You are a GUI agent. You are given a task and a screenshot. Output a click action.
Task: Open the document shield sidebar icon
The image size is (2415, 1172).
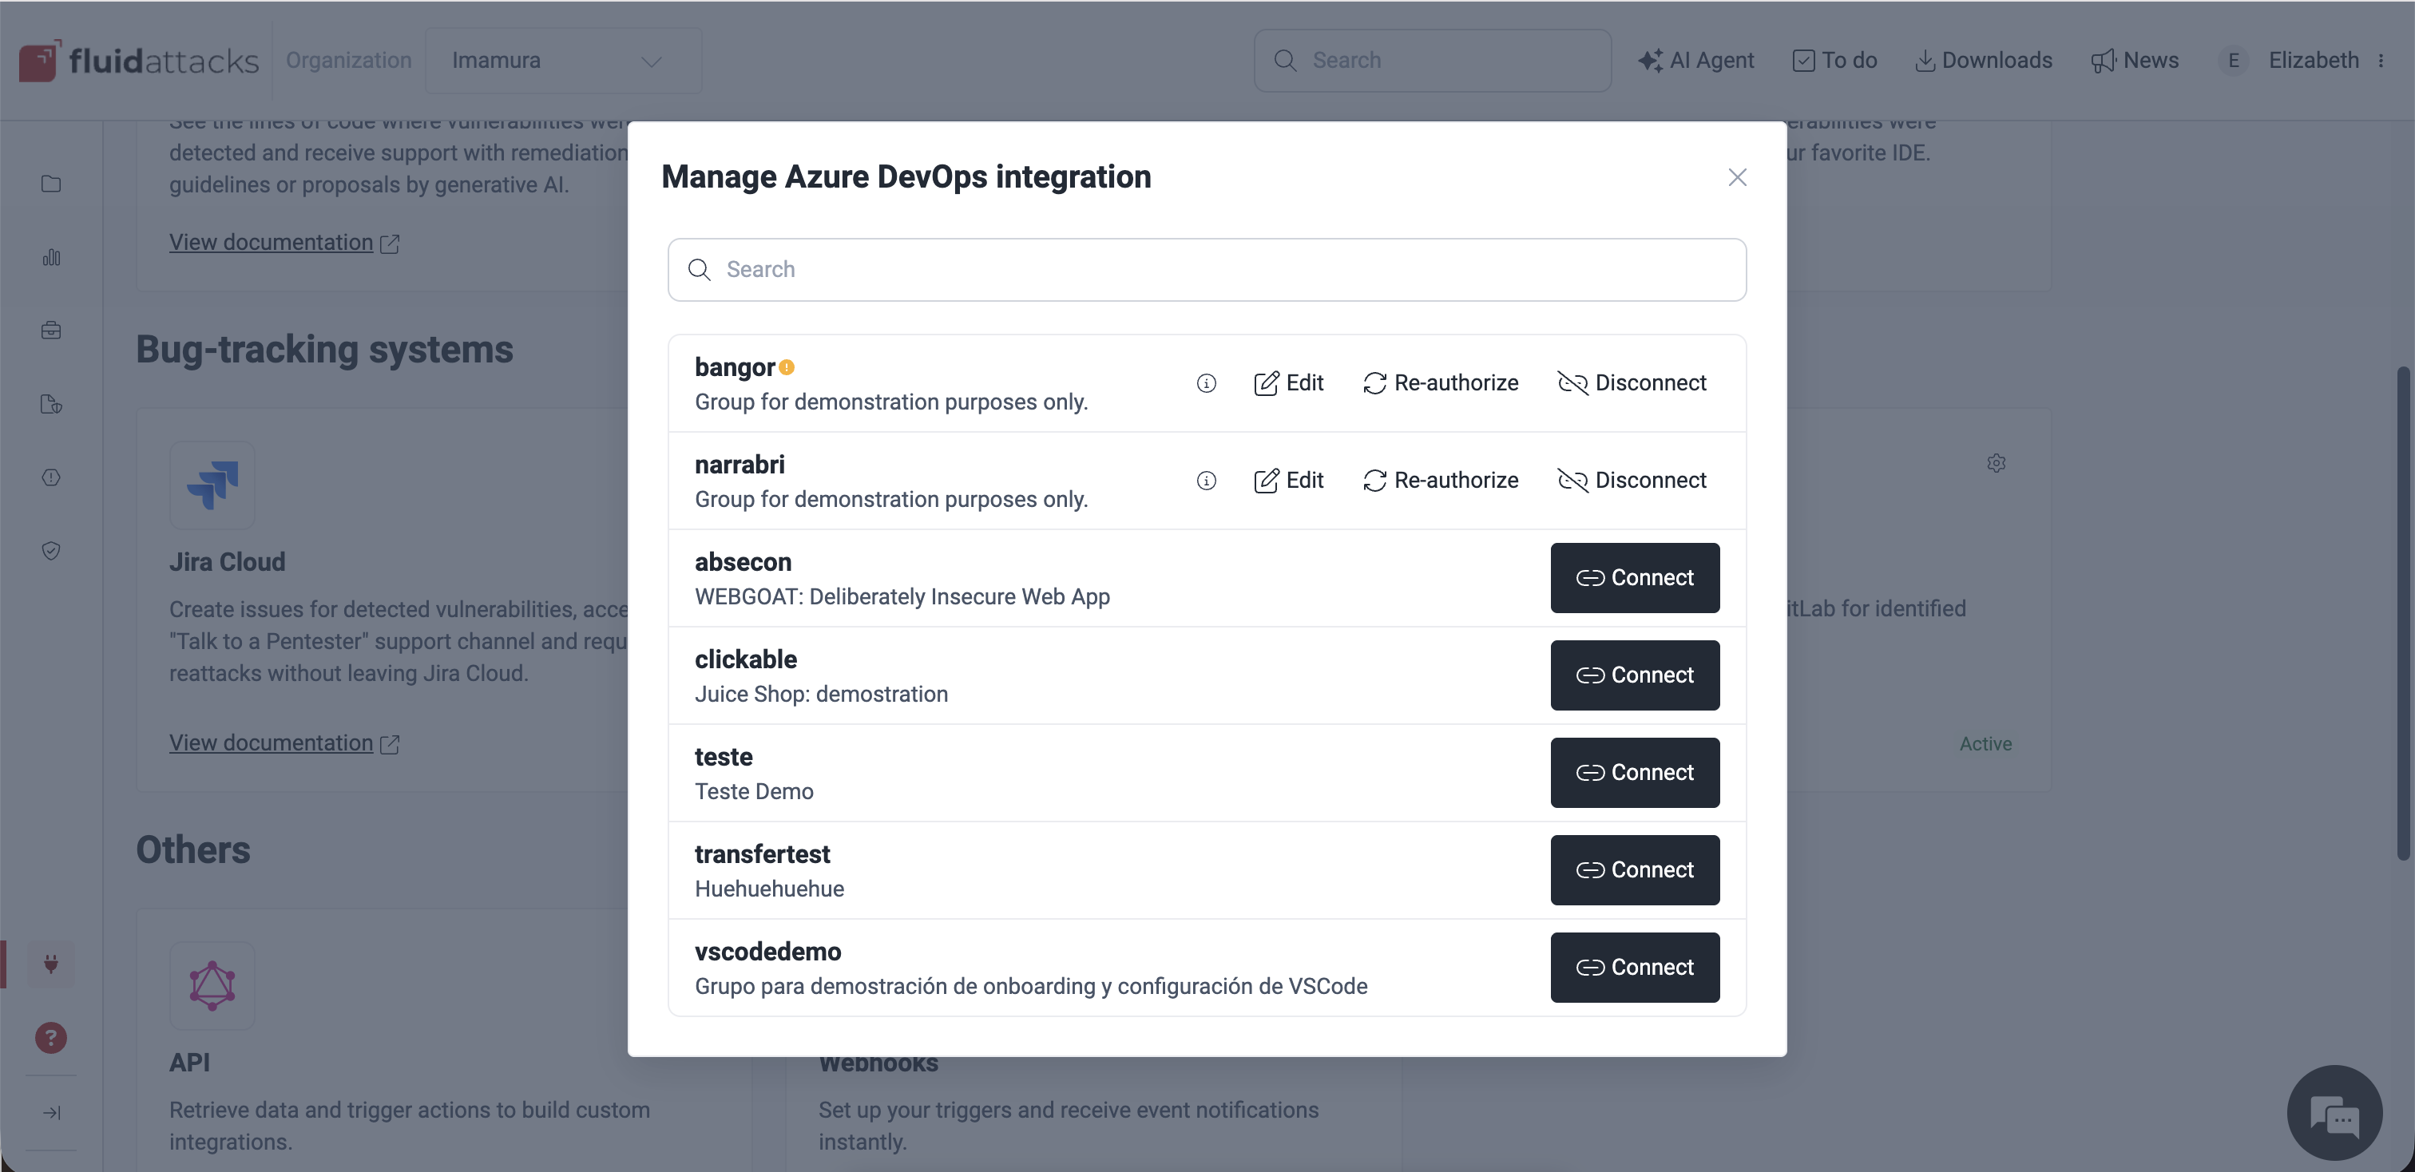(52, 405)
